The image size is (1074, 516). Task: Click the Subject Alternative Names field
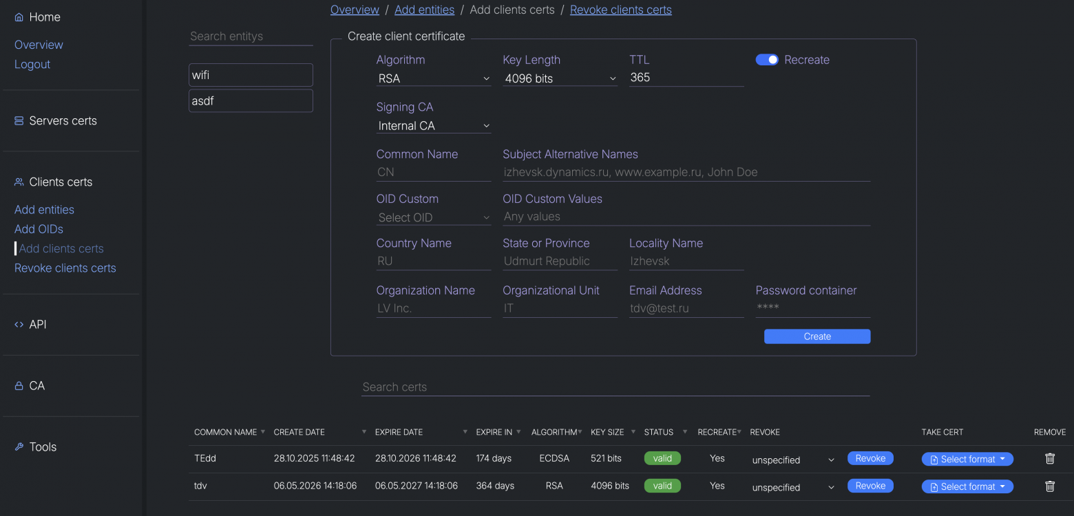pos(686,172)
